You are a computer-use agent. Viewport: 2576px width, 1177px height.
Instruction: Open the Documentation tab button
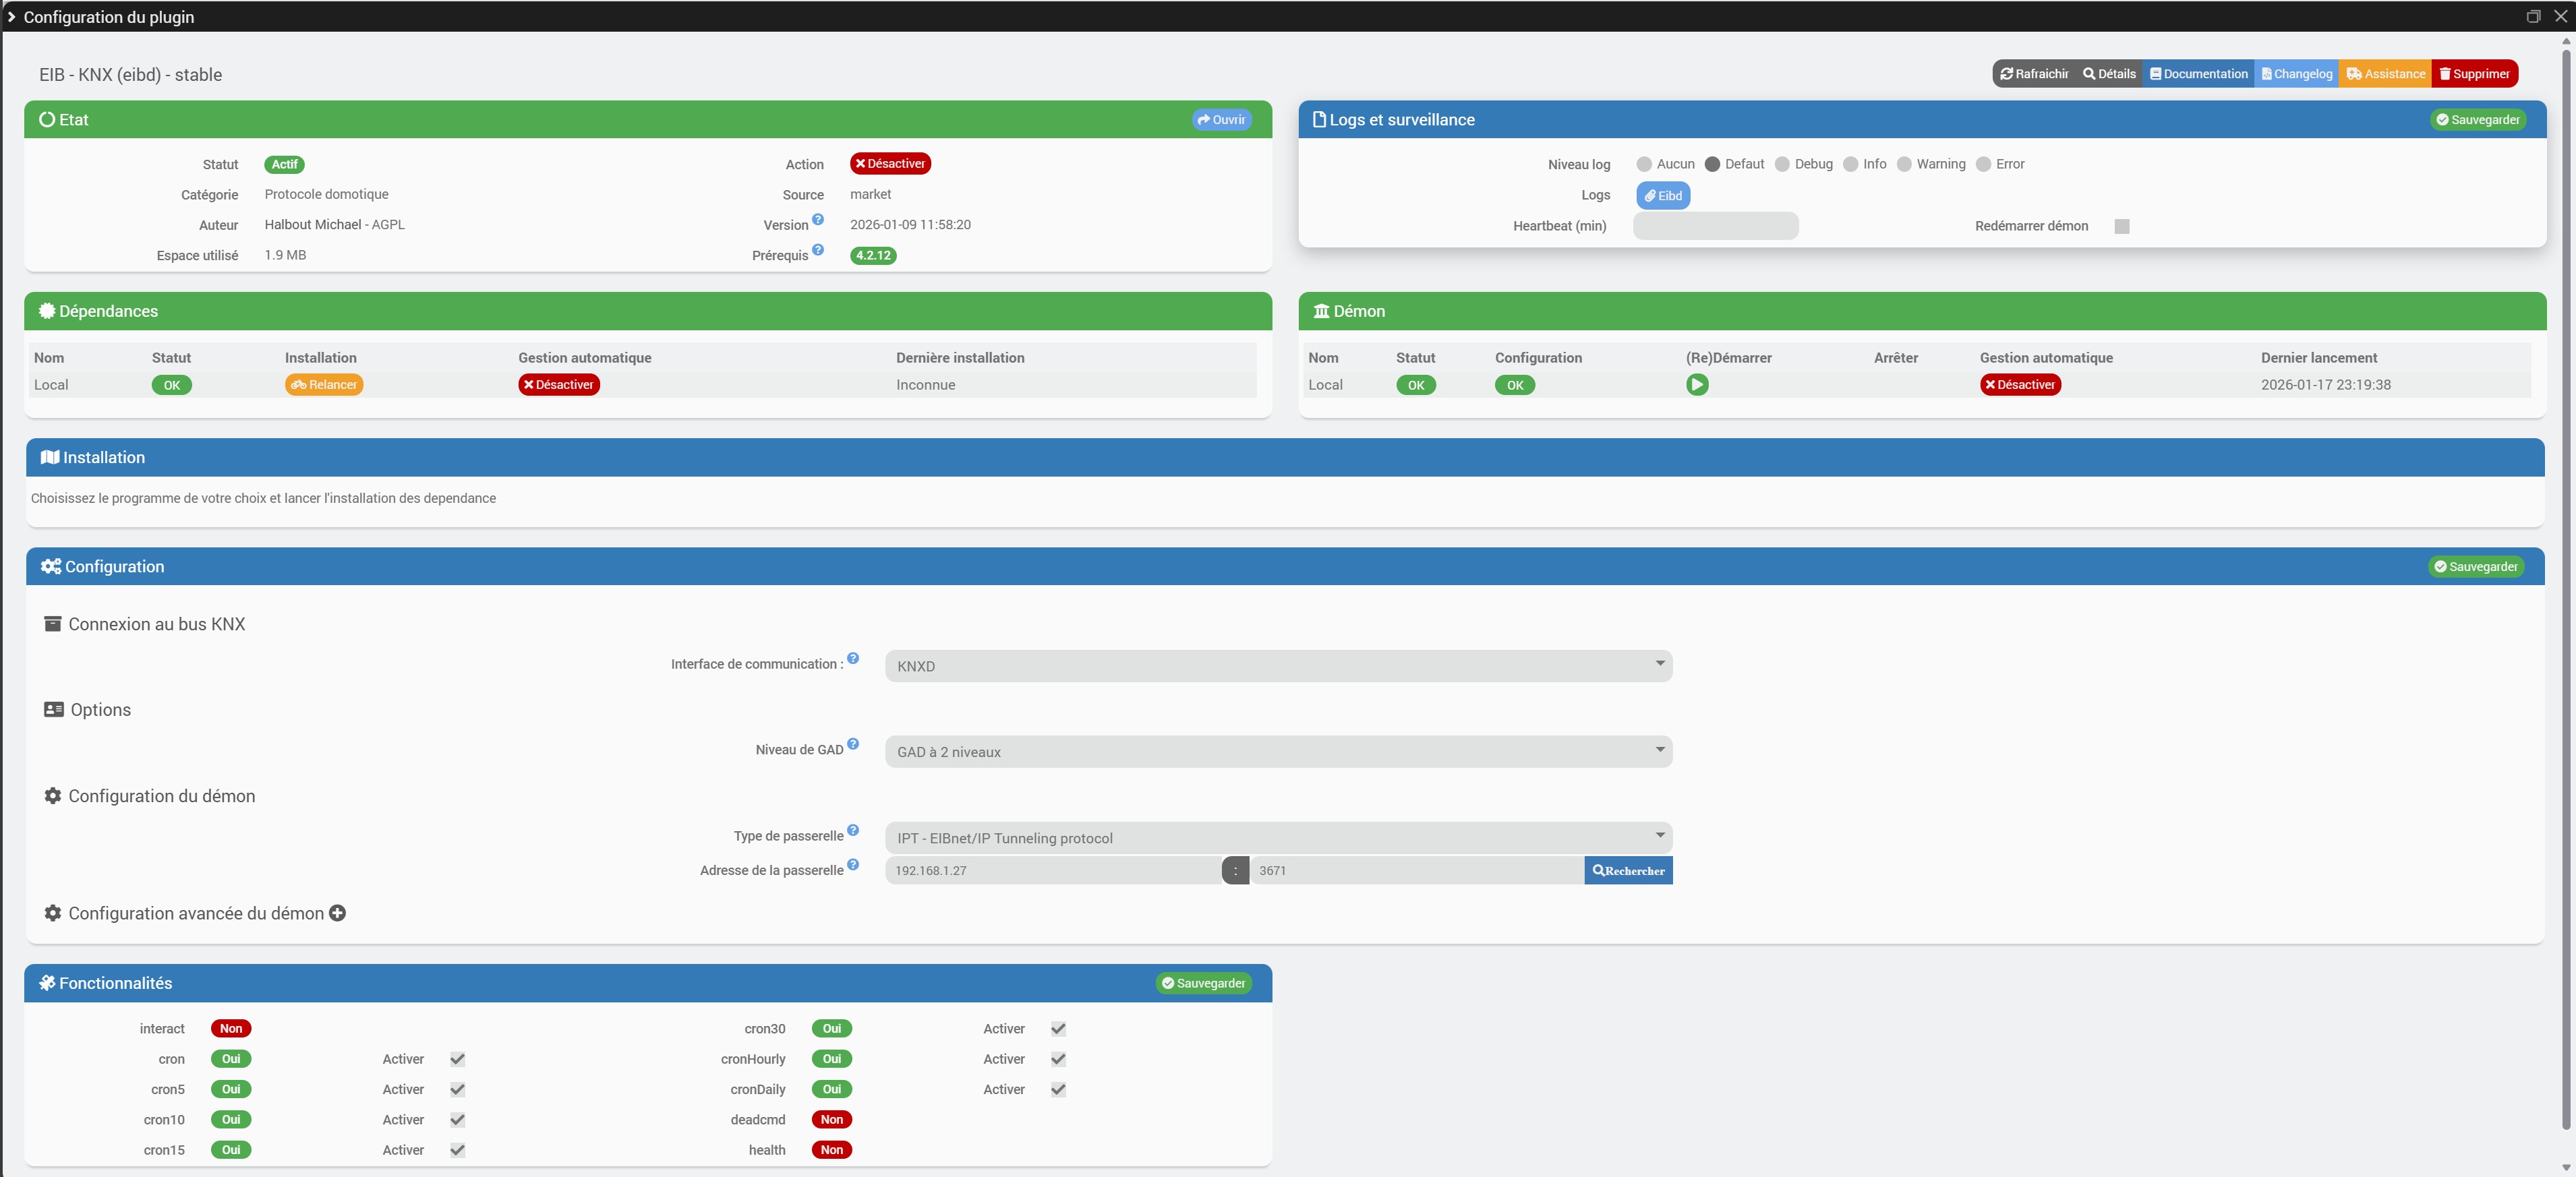point(2198,74)
